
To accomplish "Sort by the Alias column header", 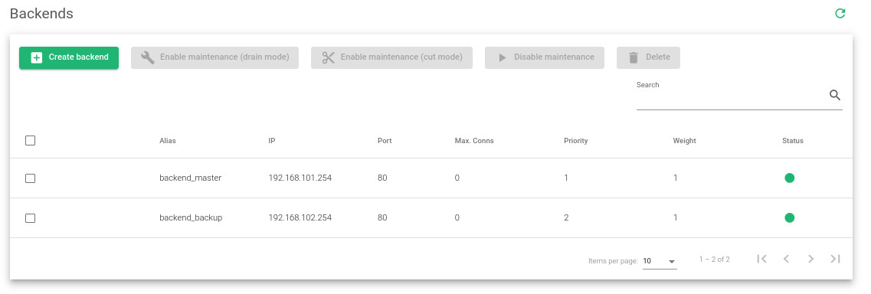I will [168, 141].
